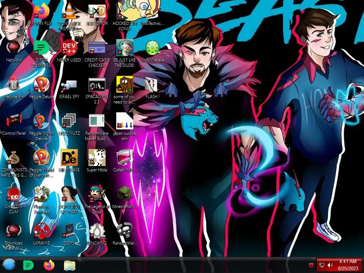Launch the green notes app from taskbar
Viewport: 364px width, 273px height.
pyautogui.click(x=28, y=265)
